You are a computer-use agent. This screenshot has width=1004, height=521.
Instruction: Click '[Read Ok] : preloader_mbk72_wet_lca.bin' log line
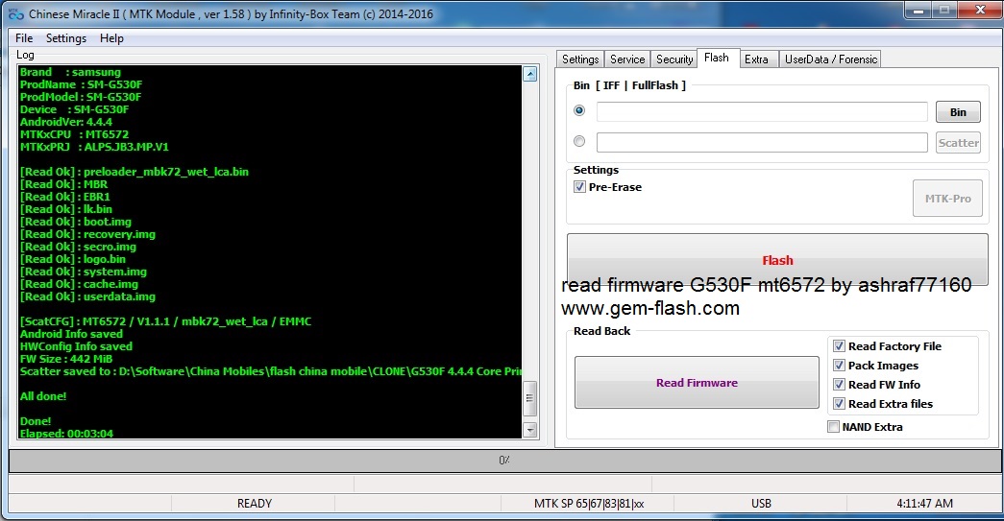point(135,172)
